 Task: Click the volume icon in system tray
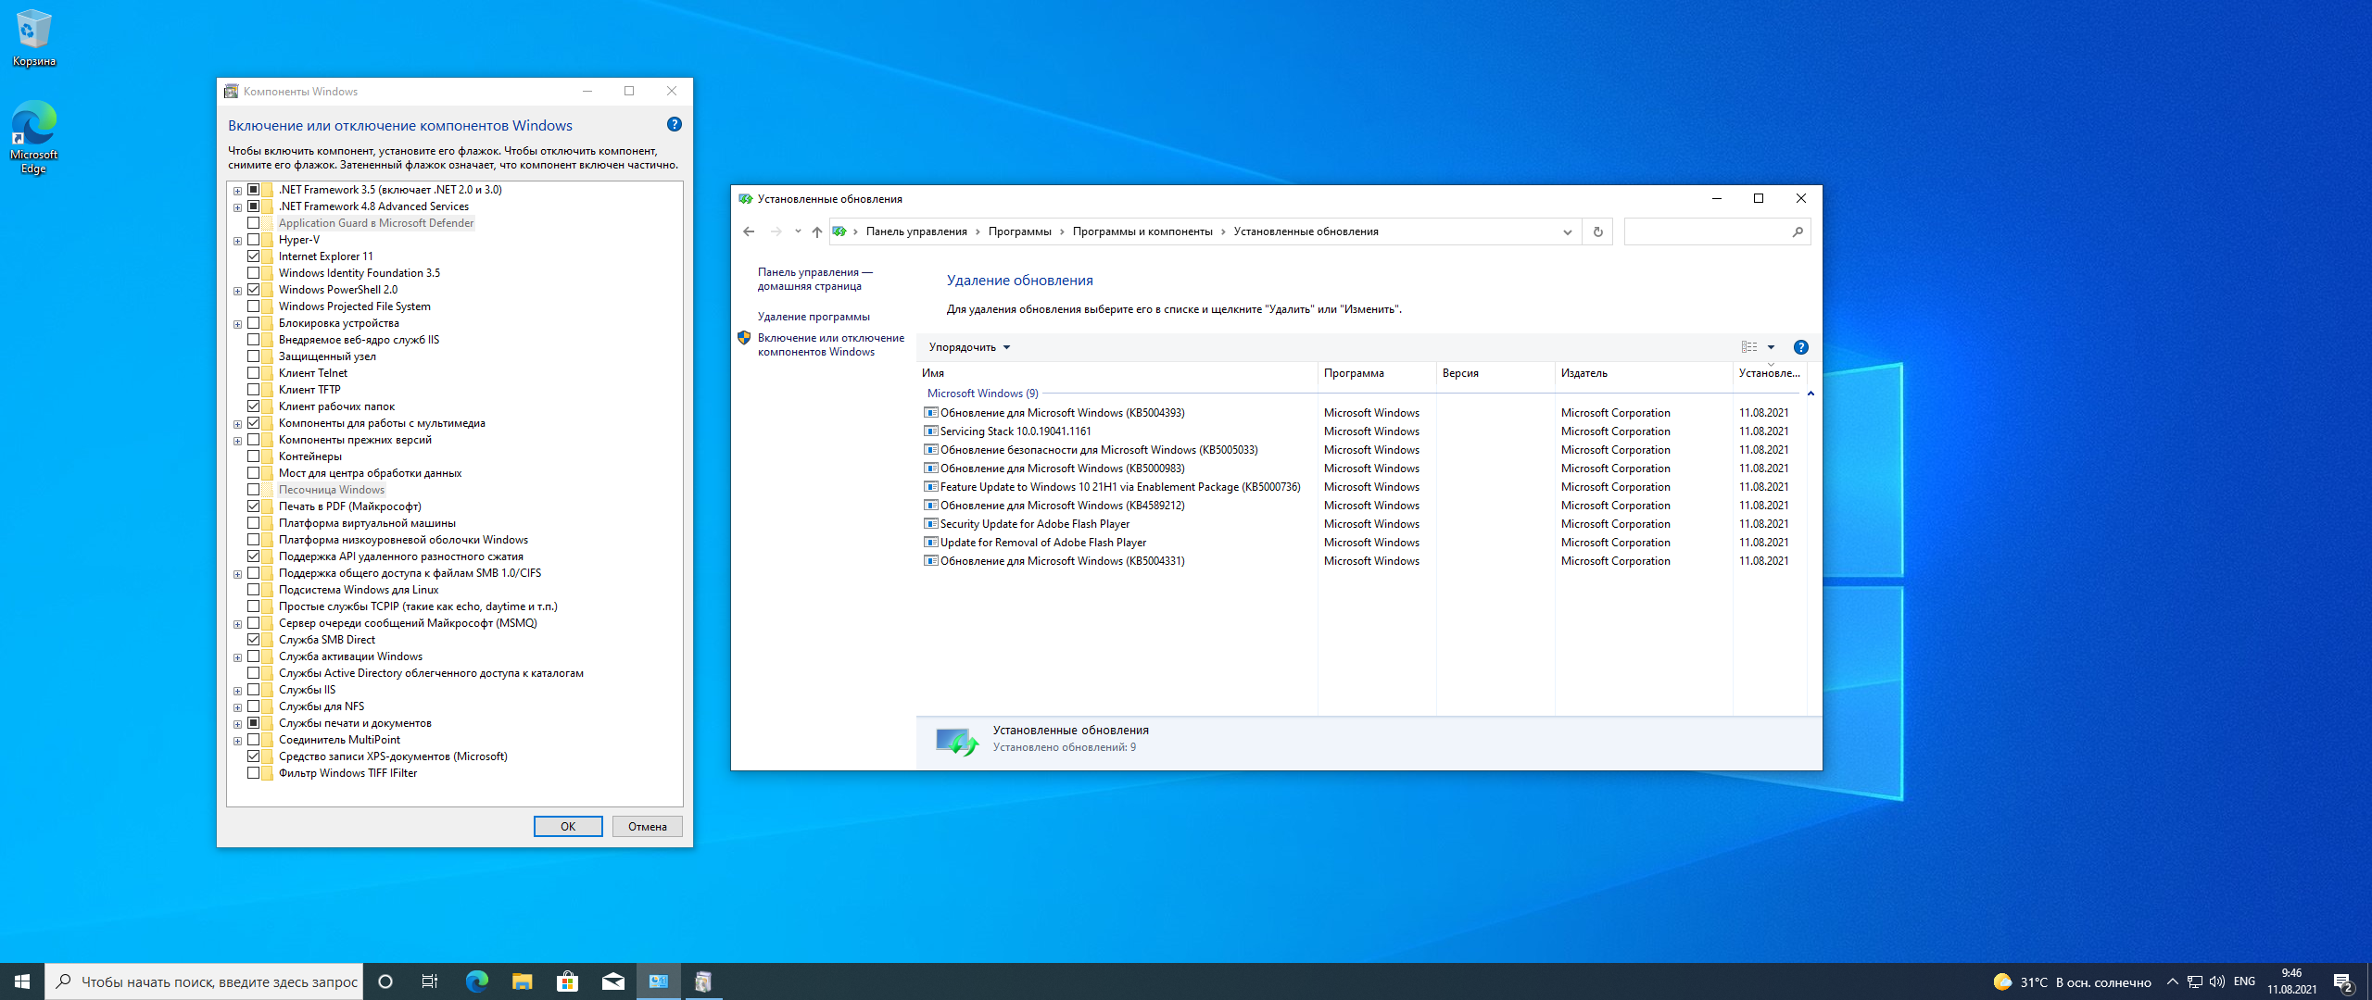[x=2216, y=981]
